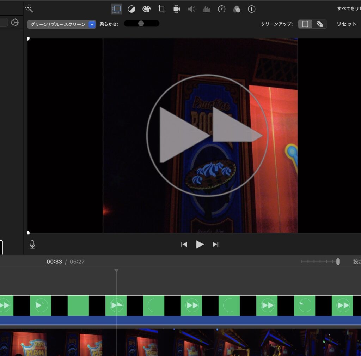Toggle the cleanup crop-frame button
This screenshot has height=356, width=361.
point(305,24)
